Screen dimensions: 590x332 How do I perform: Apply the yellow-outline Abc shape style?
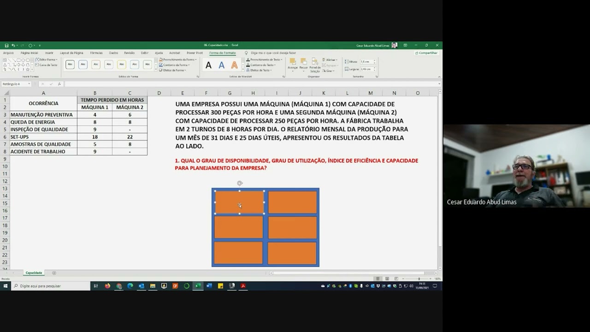pyautogui.click(x=122, y=65)
